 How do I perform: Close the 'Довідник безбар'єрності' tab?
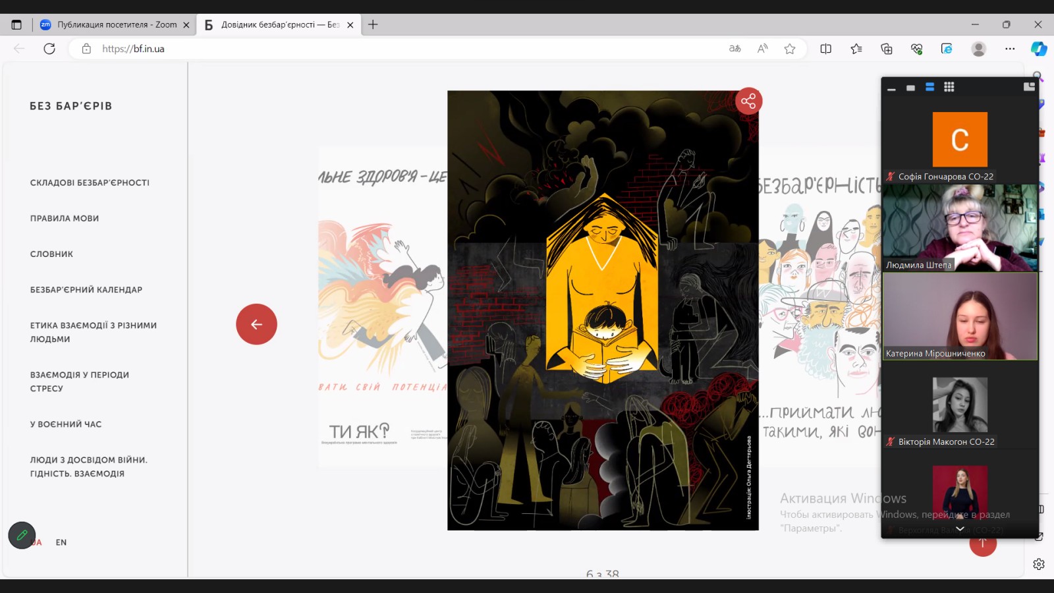tap(350, 25)
